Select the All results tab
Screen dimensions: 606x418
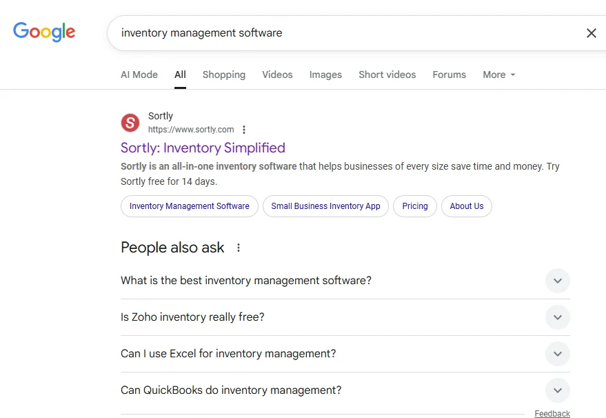pyautogui.click(x=180, y=74)
